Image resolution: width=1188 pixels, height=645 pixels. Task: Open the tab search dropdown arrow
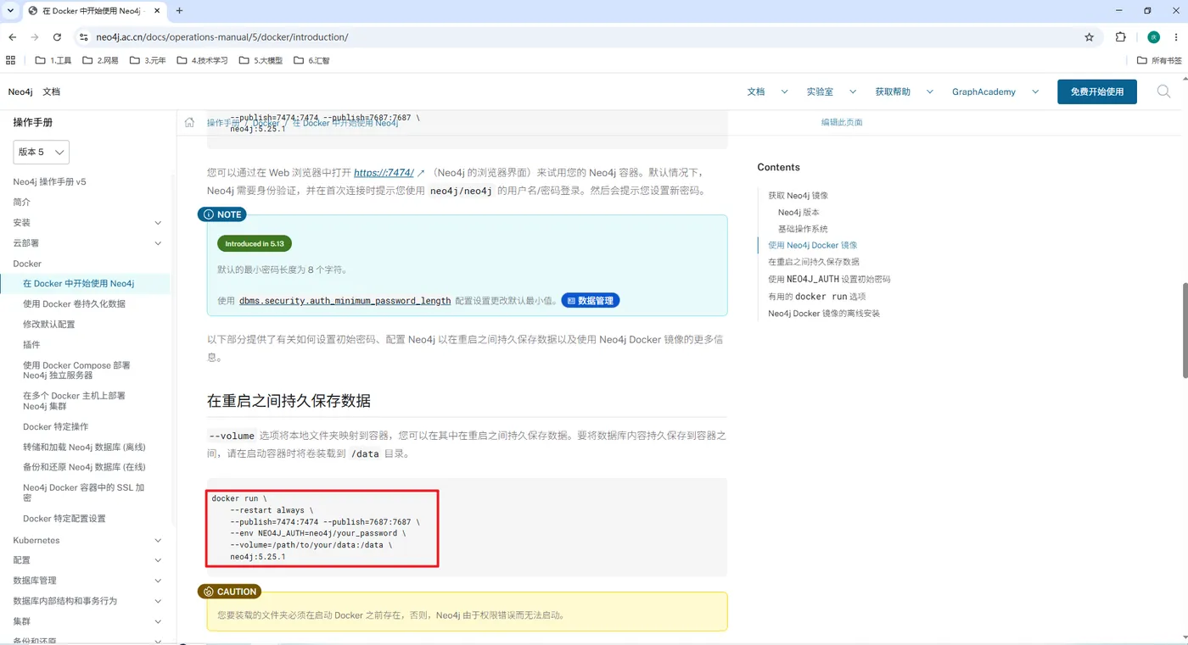[8, 11]
